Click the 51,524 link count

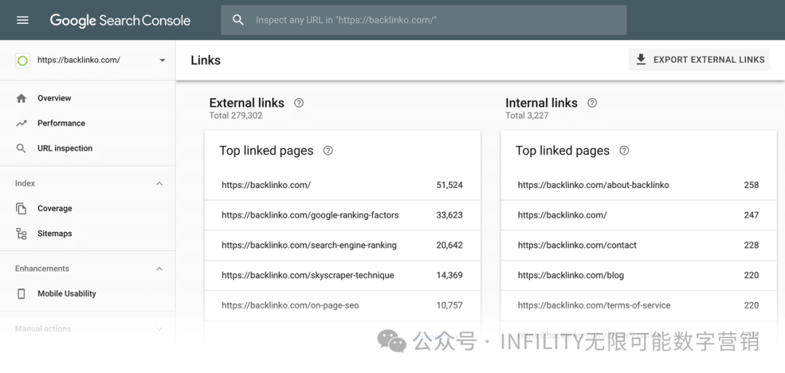[450, 185]
